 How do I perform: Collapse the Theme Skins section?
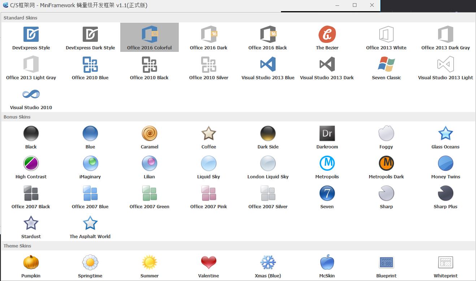click(17, 246)
